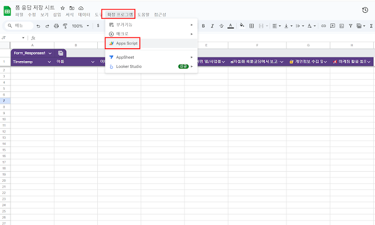The height and width of the screenshot is (225, 375).
Task: Open the 접근성 menu
Action: coord(160,15)
